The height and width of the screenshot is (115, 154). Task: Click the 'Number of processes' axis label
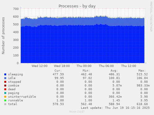pos(3,36)
